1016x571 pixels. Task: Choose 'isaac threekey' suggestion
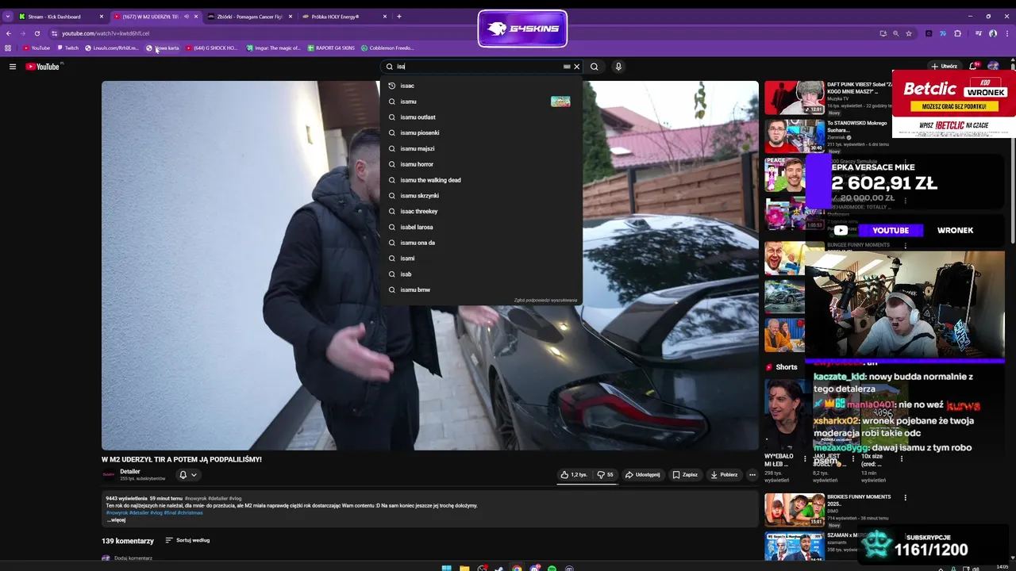481,212
